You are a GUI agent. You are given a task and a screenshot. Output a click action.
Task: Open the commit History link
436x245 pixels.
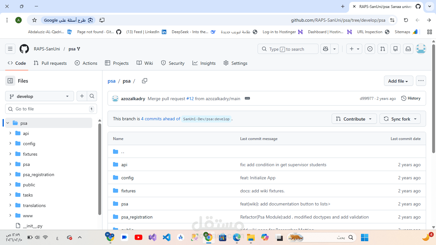click(411, 98)
